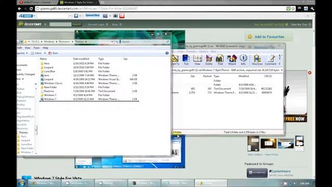Close the ad with the red X
332x187 pixels.
[310, 73]
